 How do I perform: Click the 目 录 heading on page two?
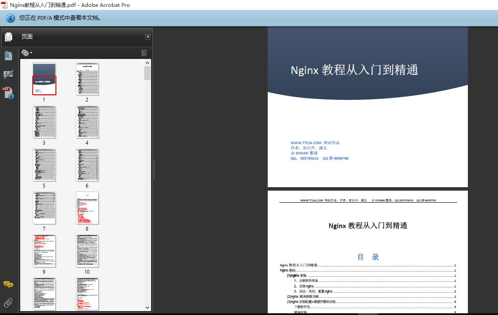[x=368, y=257]
